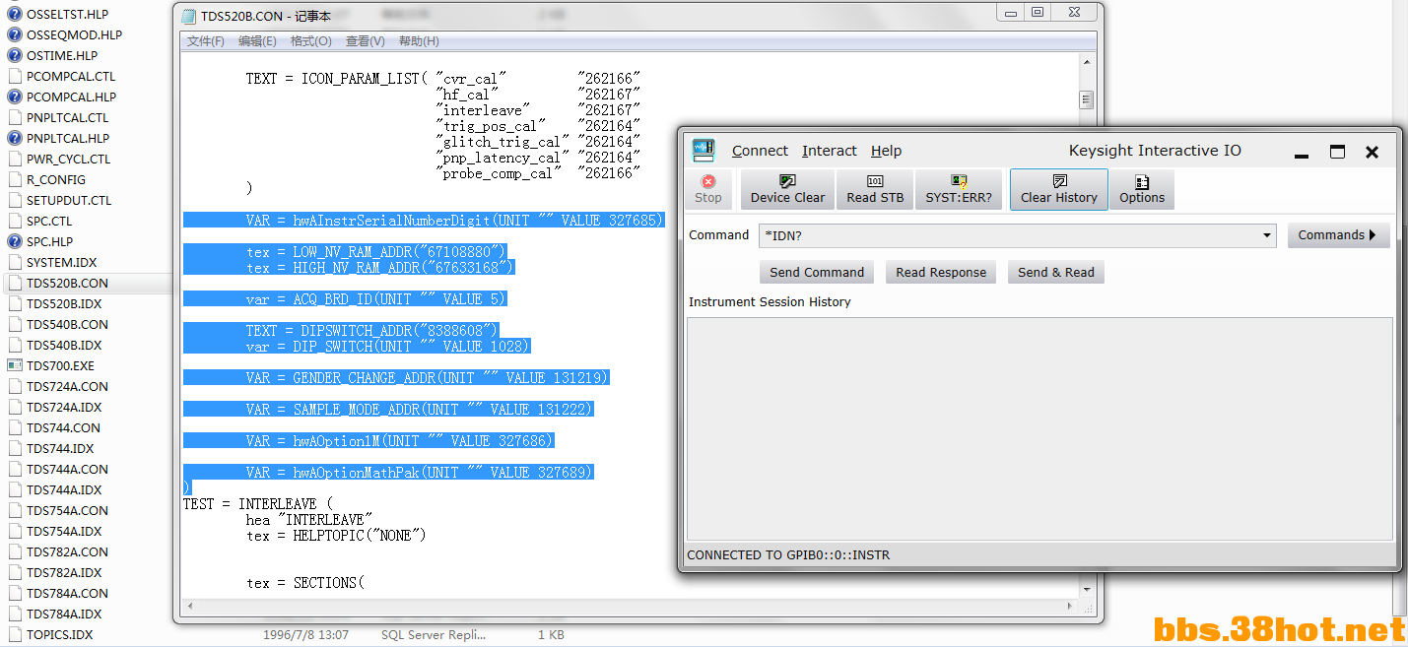Close the Keysight Interactive IO window
The height and width of the screenshot is (647, 1408).
[1372, 152]
